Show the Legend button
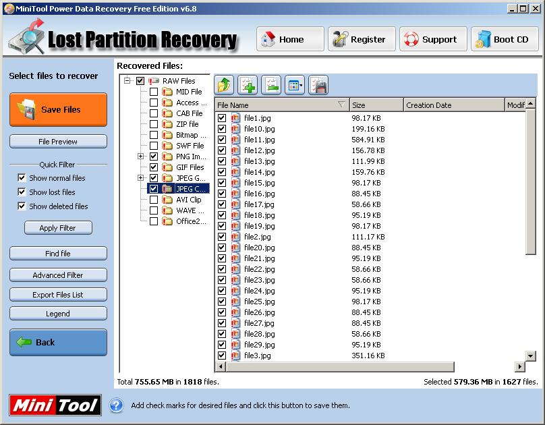The height and width of the screenshot is (425, 545). click(59, 314)
